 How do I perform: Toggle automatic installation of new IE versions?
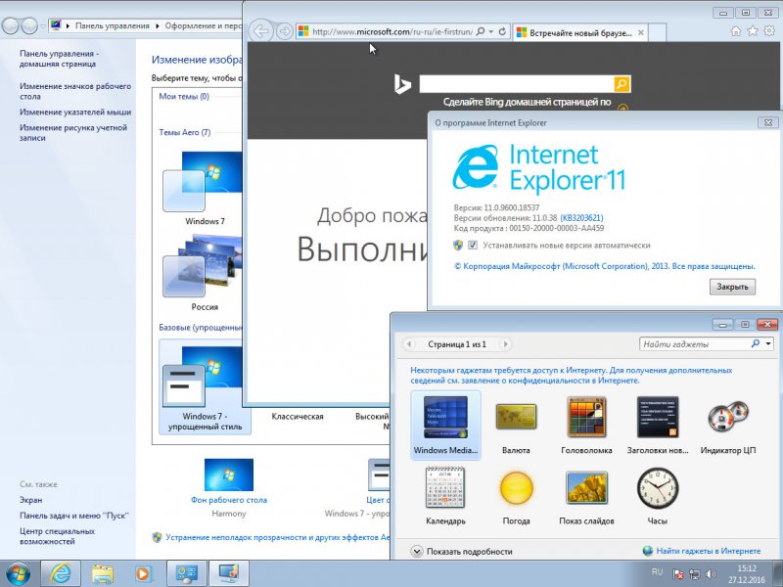[x=473, y=246]
